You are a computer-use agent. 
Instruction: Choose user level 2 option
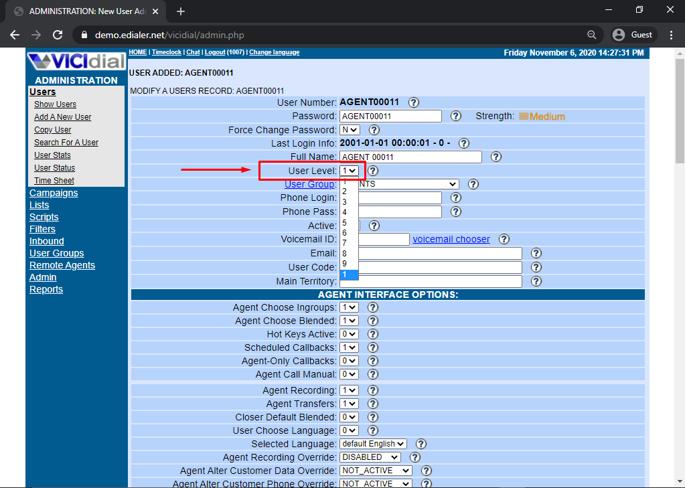[349, 191]
